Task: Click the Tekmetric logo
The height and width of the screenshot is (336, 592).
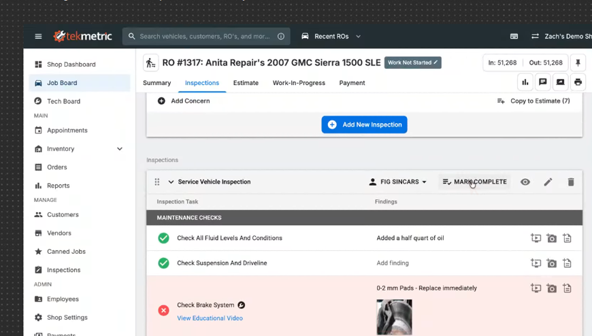Action: (x=83, y=36)
